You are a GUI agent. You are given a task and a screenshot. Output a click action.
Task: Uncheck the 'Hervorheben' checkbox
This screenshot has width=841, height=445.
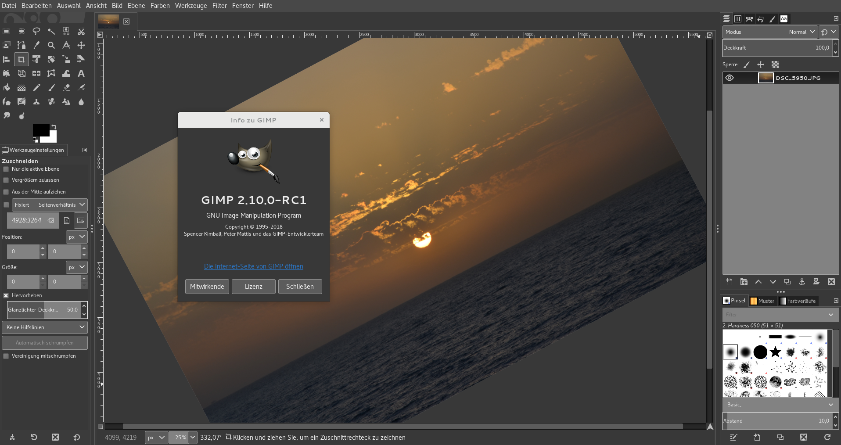[x=6, y=295]
